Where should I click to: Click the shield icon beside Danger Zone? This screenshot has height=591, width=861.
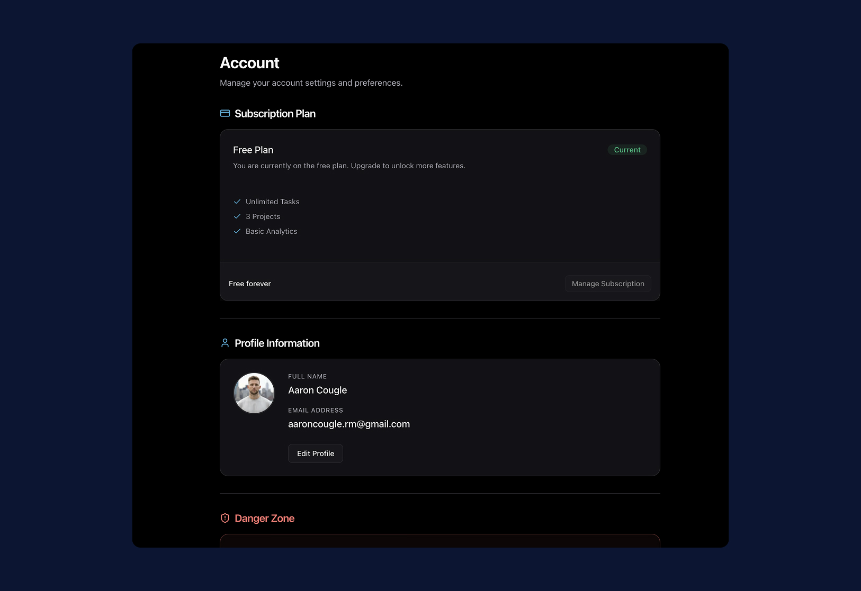click(225, 518)
